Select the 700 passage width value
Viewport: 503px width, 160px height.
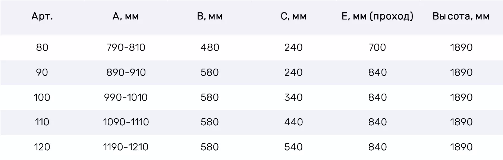pyautogui.click(x=377, y=48)
